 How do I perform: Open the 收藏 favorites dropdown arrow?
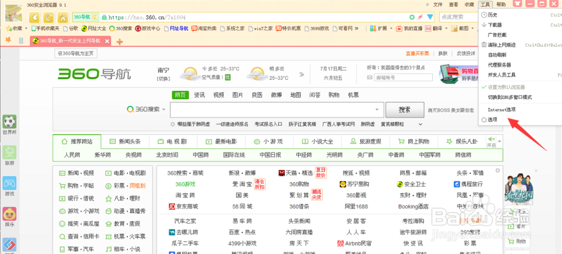click(25, 28)
